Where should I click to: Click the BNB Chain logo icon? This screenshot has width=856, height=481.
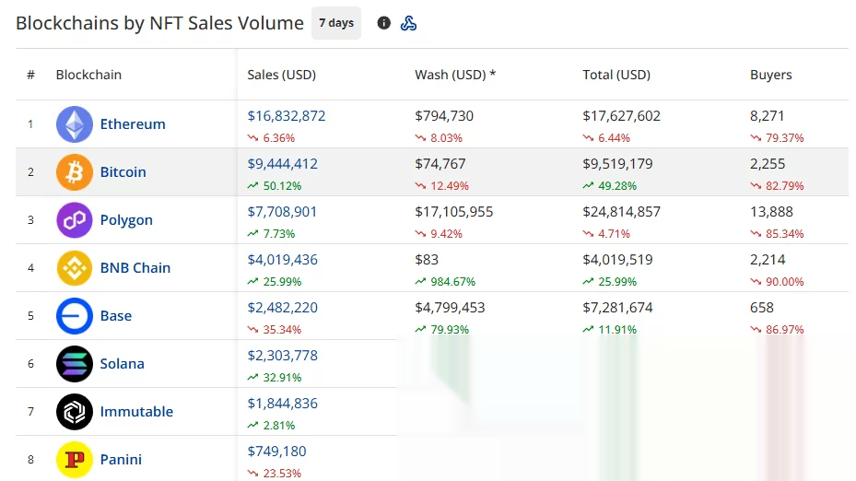75,268
